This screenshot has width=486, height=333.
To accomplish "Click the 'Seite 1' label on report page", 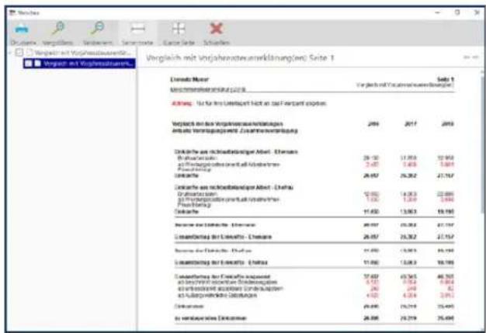I will coord(446,79).
